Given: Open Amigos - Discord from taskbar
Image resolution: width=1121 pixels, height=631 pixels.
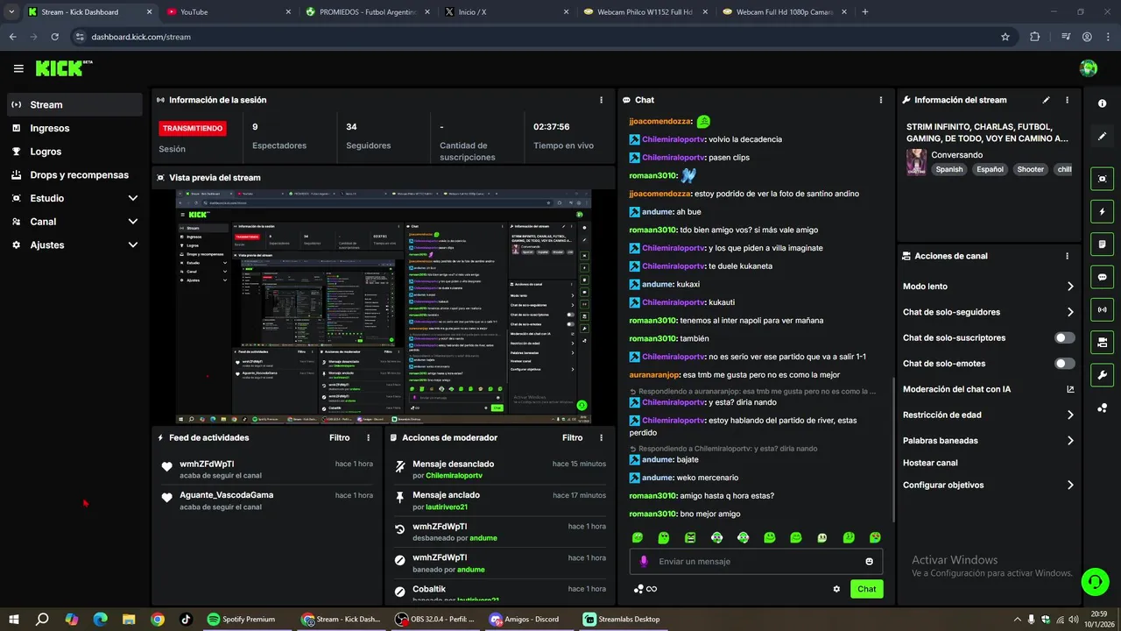Looking at the screenshot, I should point(525,619).
